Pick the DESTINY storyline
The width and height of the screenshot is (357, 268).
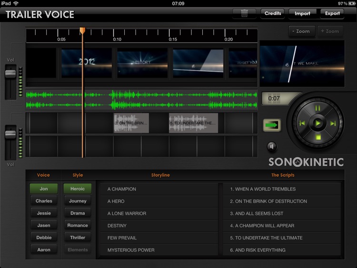point(159,226)
